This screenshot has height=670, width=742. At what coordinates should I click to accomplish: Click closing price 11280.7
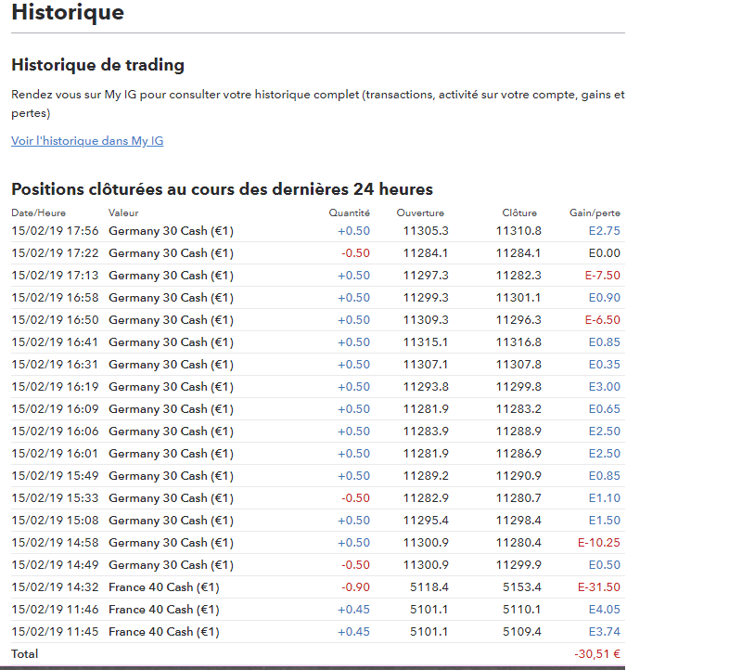[518, 497]
